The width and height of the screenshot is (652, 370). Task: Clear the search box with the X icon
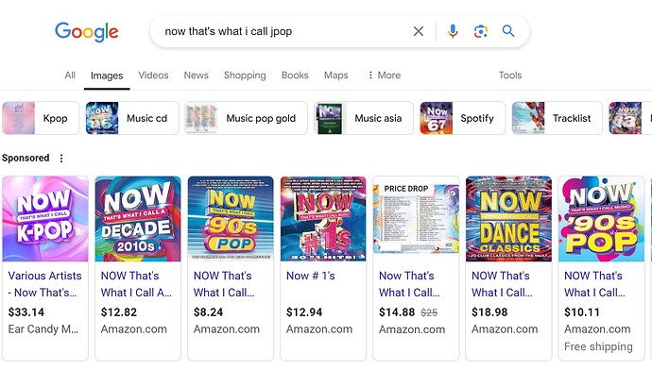click(419, 31)
